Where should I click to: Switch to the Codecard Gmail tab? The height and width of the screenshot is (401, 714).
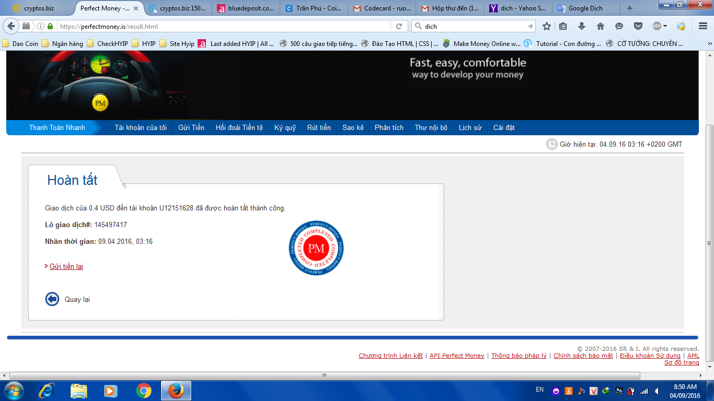[x=381, y=8]
